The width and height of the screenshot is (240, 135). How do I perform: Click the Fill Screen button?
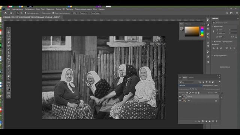95,13
